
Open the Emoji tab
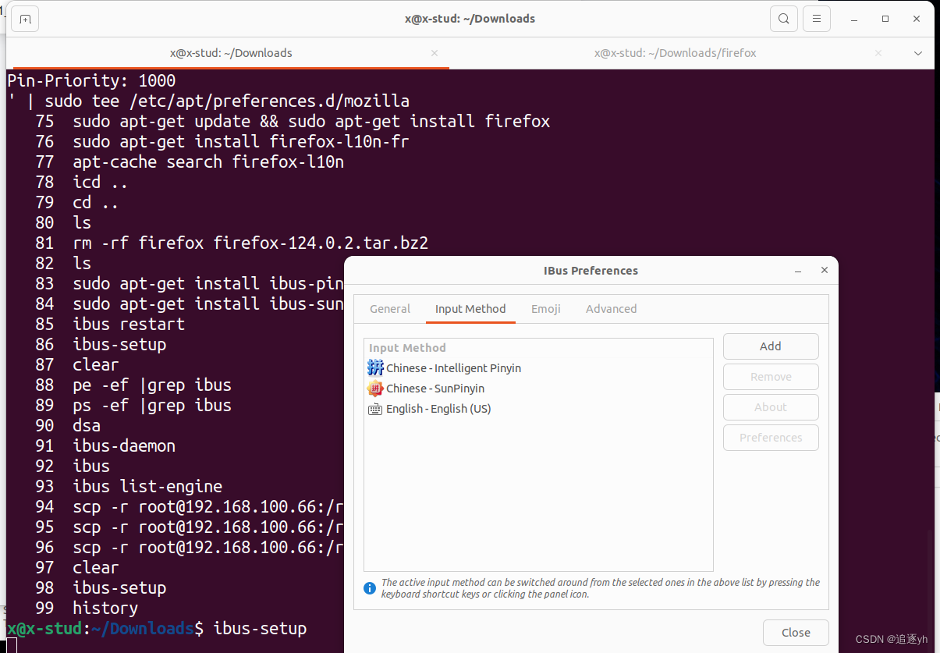coord(545,309)
